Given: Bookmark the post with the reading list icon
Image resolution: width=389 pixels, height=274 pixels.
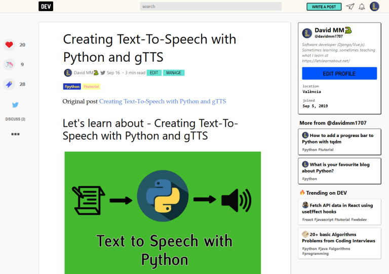Looking at the screenshot, I should tap(9, 84).
